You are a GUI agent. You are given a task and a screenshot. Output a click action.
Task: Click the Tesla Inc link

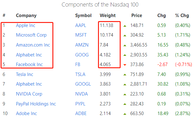coord(24,74)
